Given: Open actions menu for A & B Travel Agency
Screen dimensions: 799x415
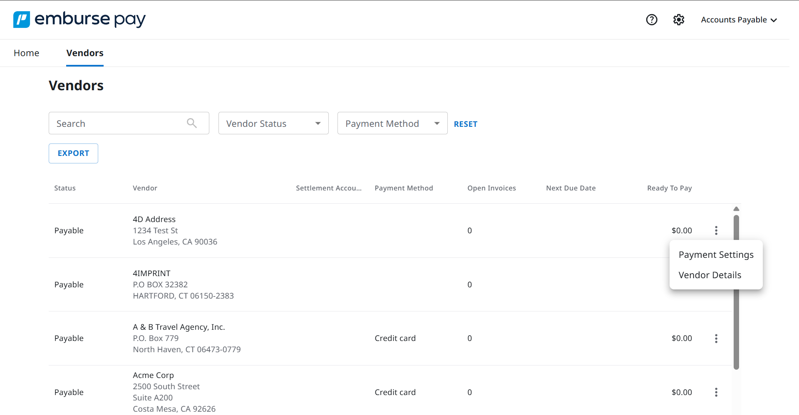Looking at the screenshot, I should [x=716, y=338].
